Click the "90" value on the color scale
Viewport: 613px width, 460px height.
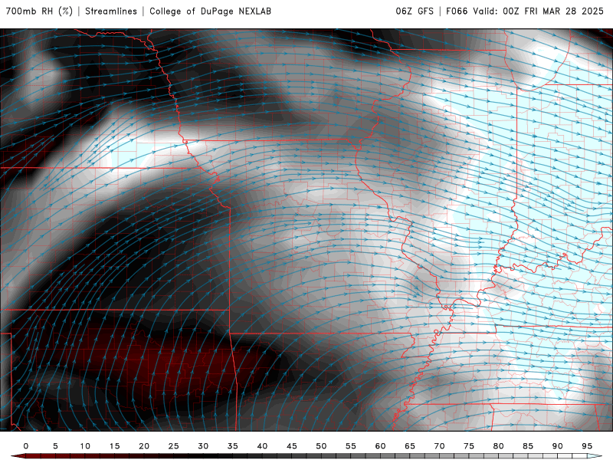558,446
